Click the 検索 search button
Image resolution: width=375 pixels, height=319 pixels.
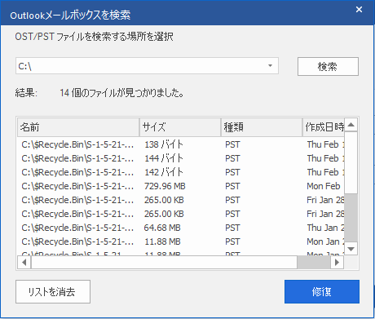(x=328, y=66)
